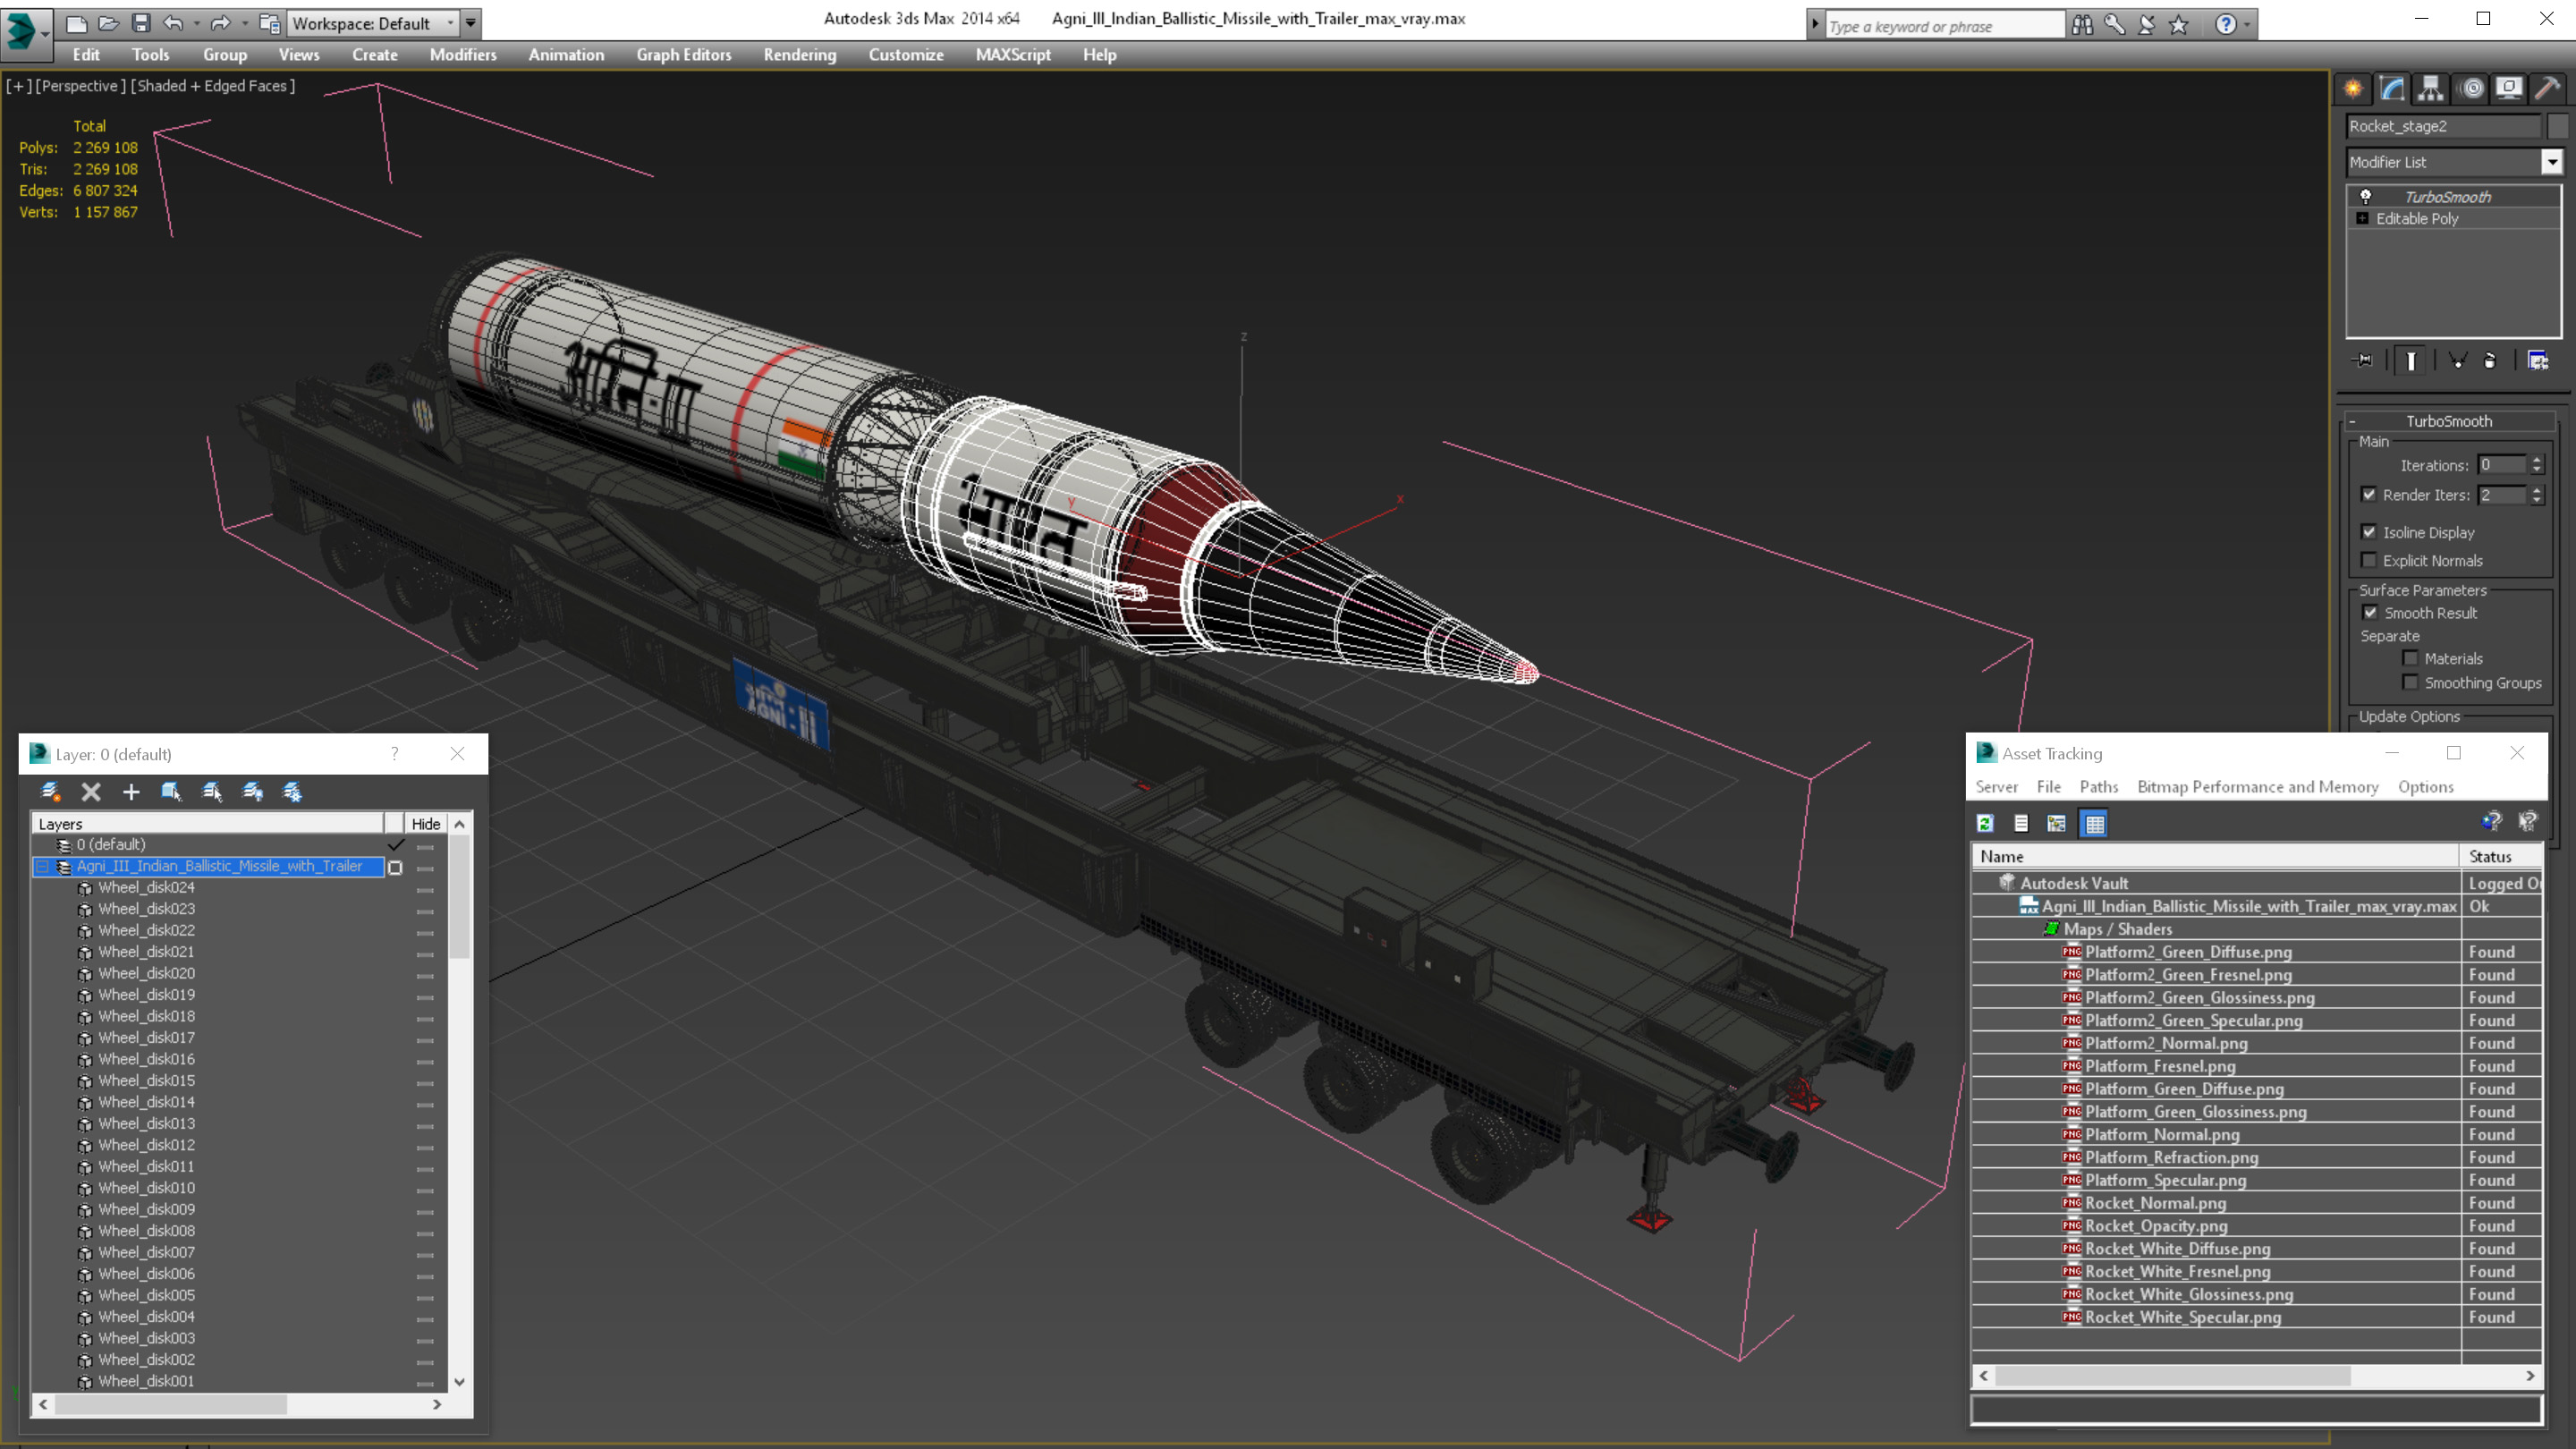Click Show End Result toggle icon
The image size is (2576, 1449).
(x=2411, y=361)
